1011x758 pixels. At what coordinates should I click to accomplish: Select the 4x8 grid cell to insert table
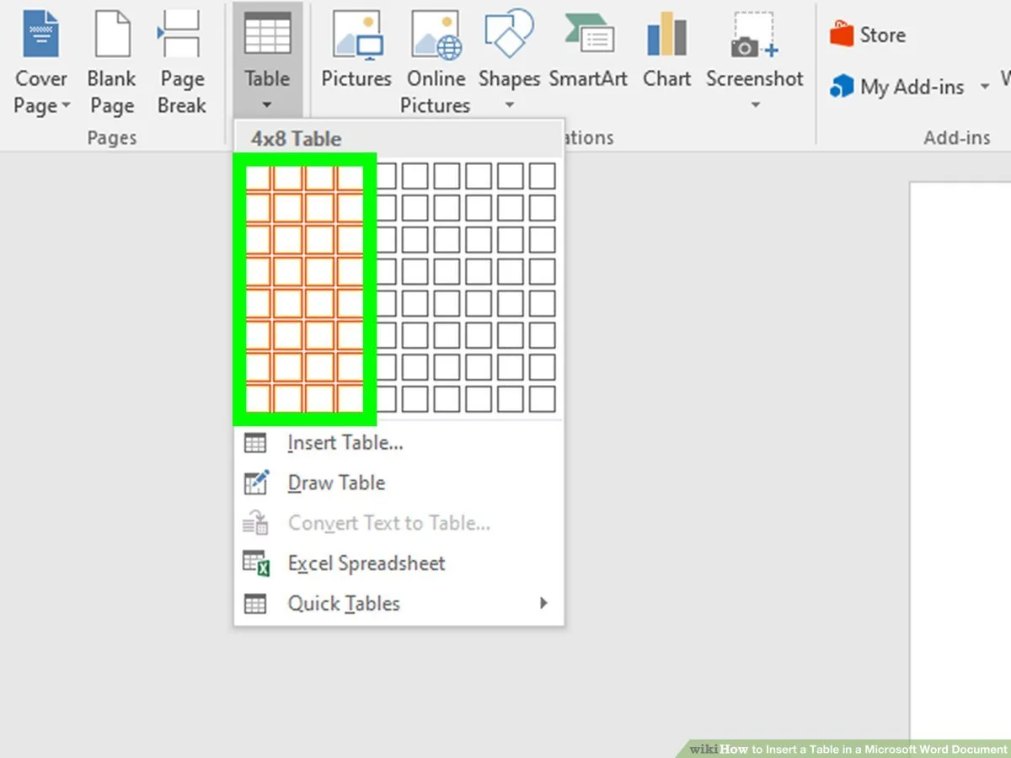pos(349,399)
